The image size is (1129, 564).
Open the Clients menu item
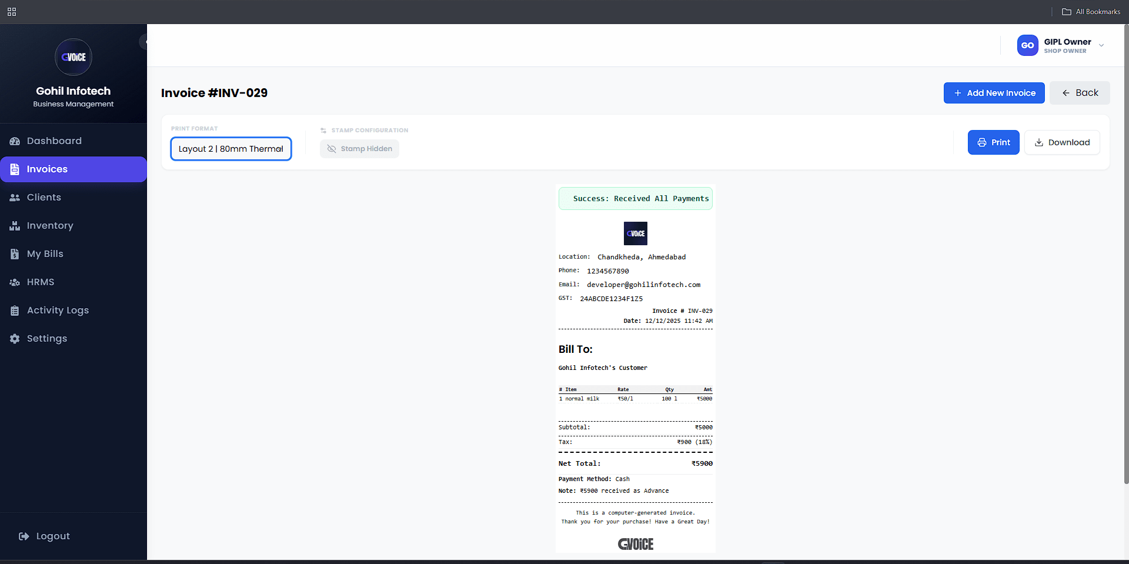coord(74,198)
